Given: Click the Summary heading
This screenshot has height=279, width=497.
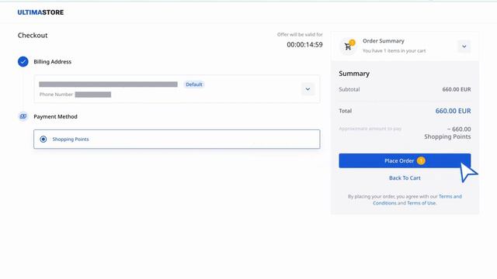Looking at the screenshot, I should (x=354, y=74).
